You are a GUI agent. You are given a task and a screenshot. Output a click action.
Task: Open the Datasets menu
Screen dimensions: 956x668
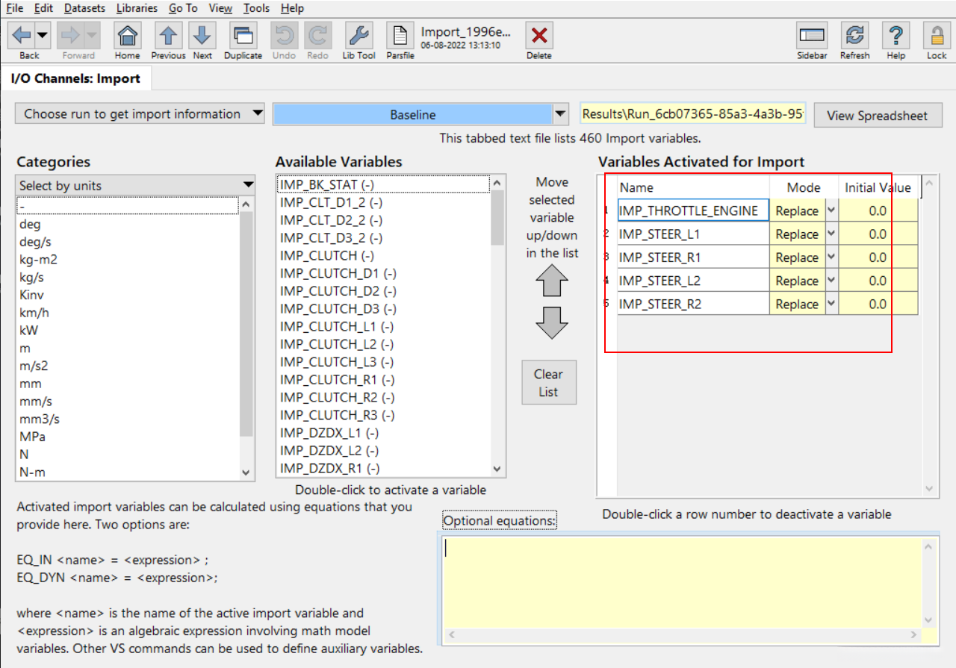[84, 8]
